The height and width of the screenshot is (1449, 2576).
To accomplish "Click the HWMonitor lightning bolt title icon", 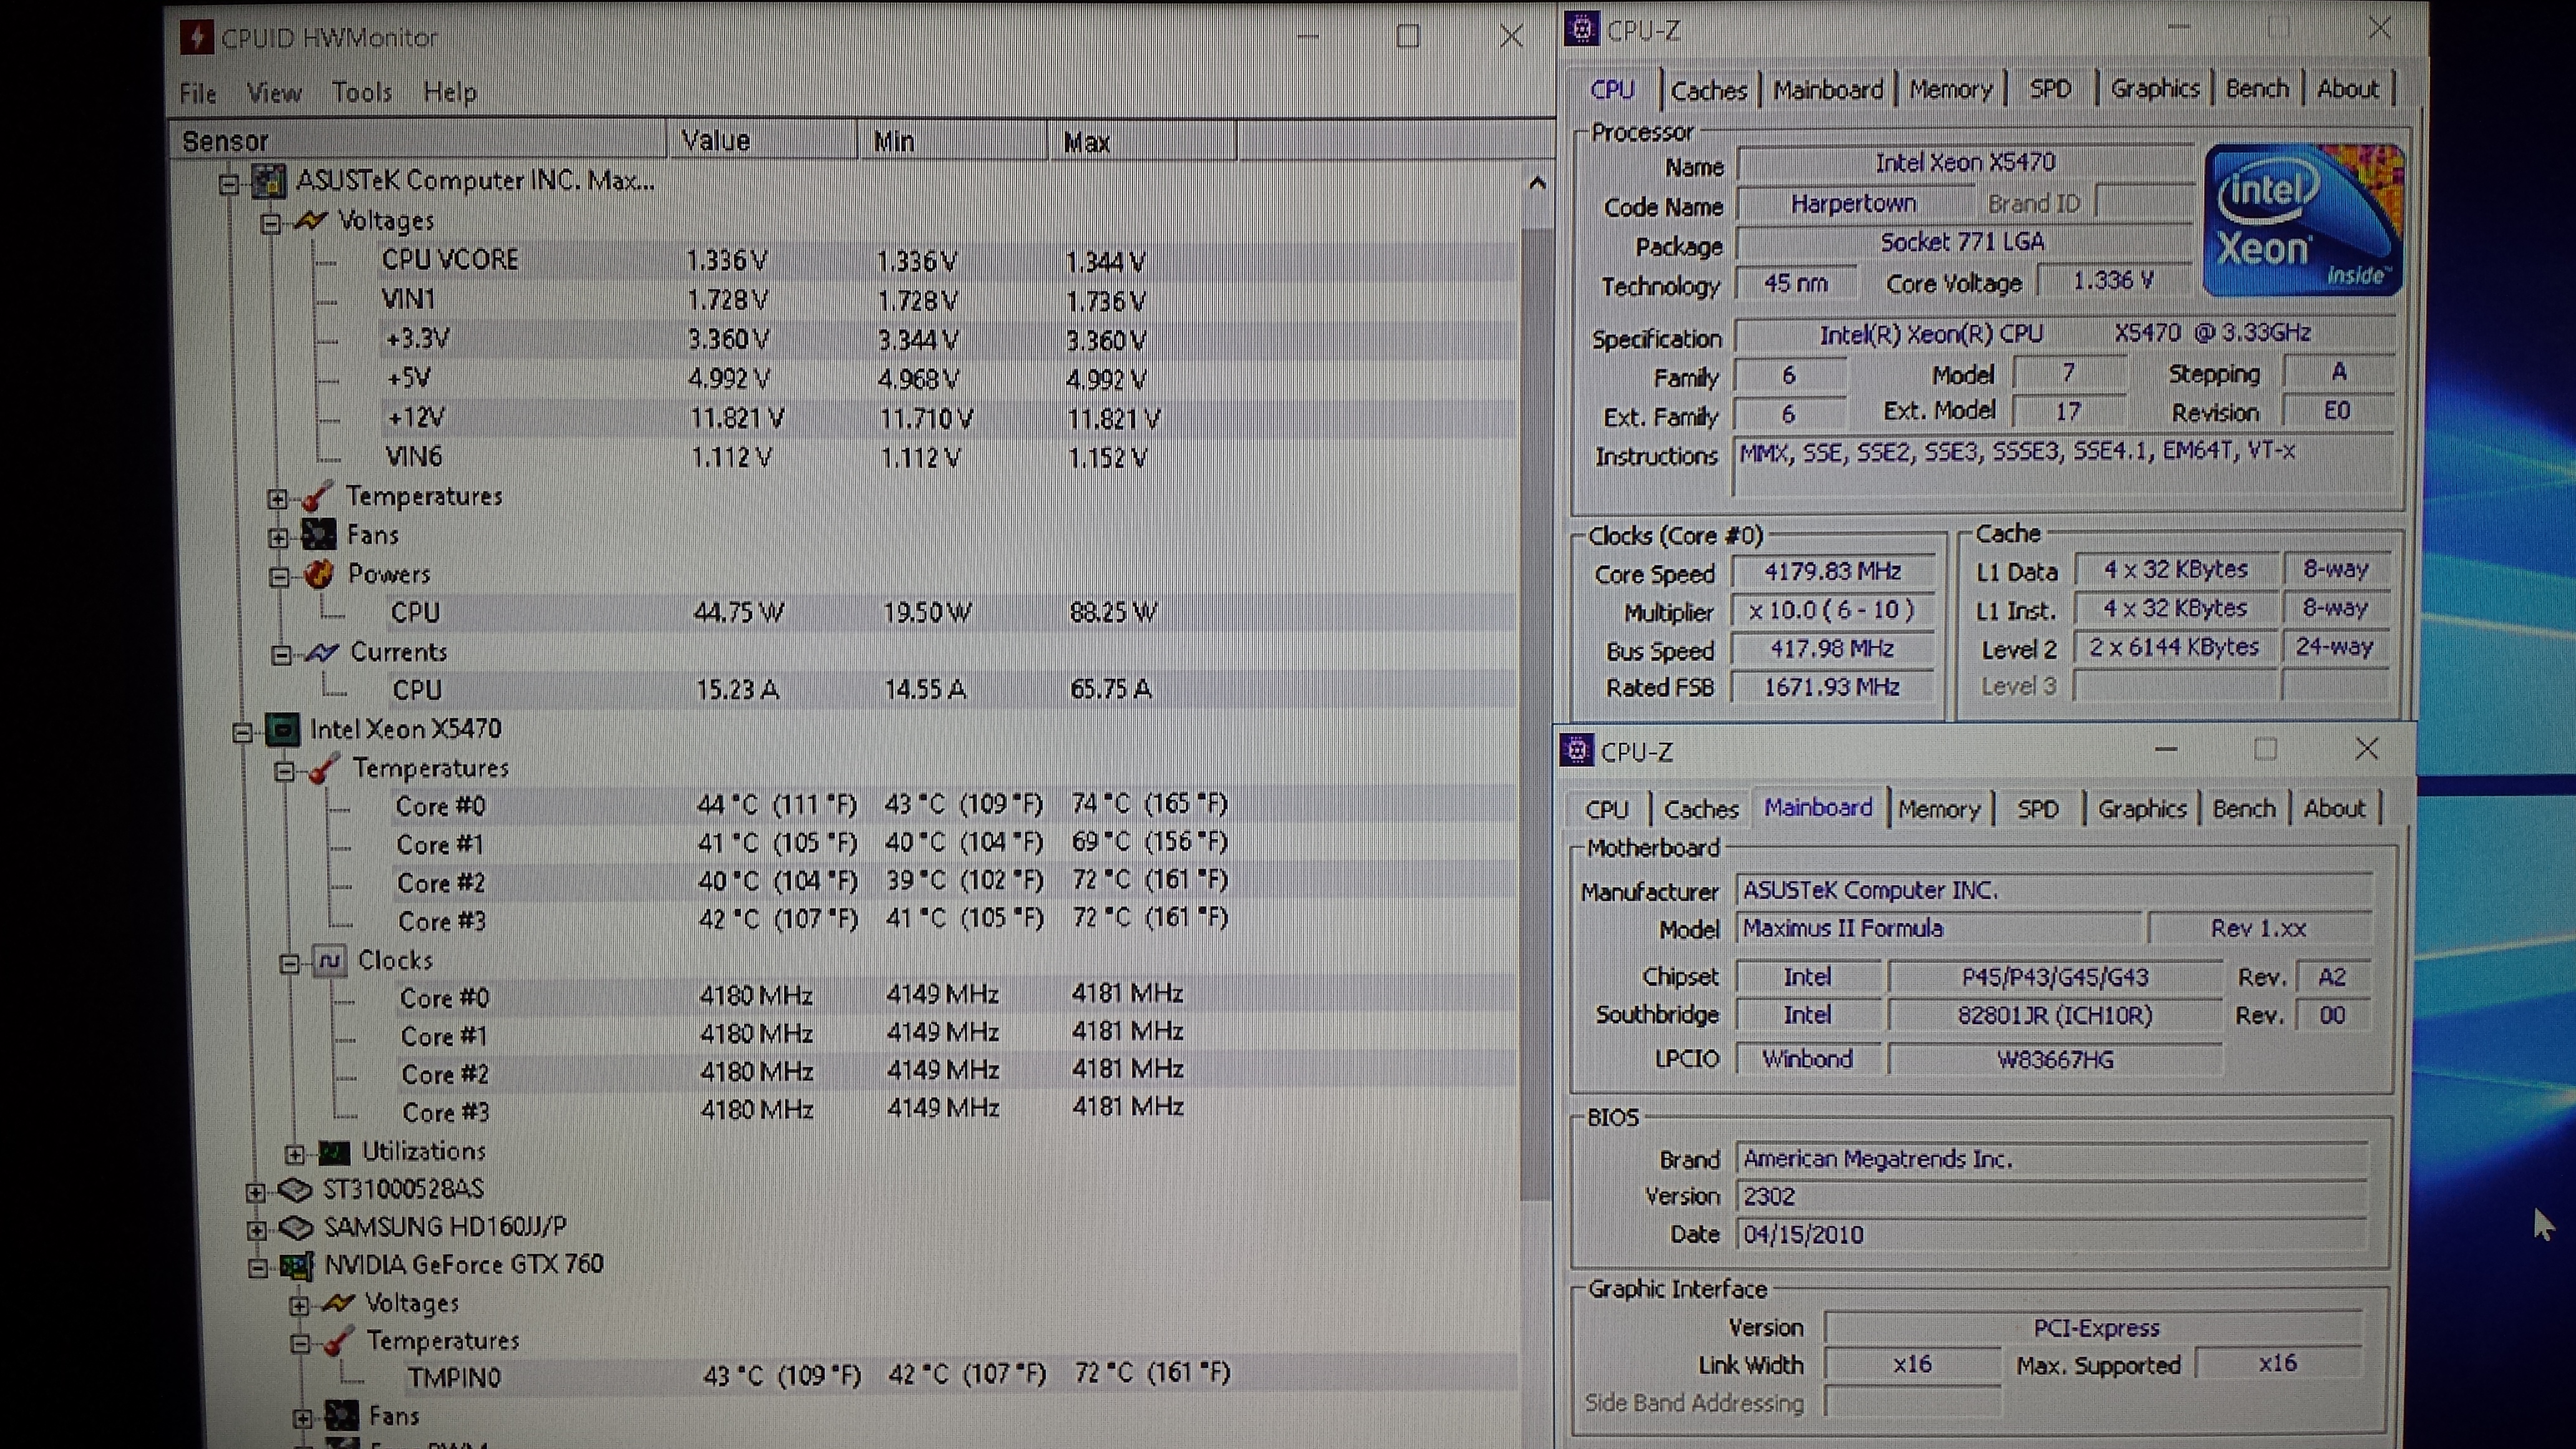I will pos(196,37).
